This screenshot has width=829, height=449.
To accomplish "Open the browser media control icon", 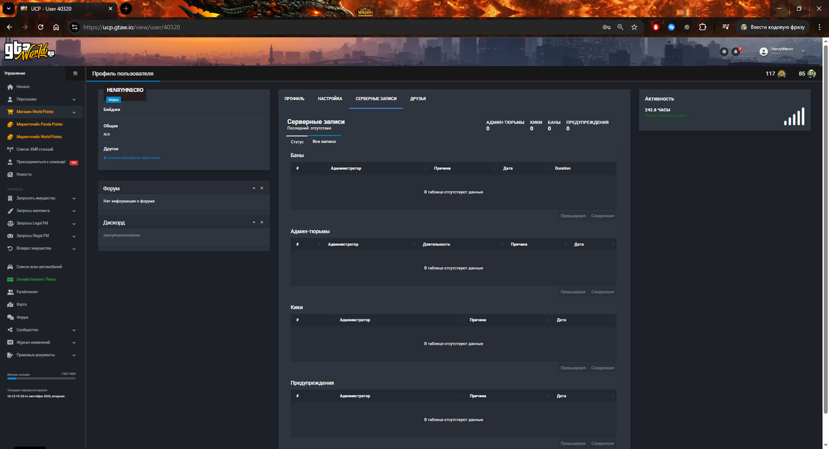I will click(x=725, y=27).
